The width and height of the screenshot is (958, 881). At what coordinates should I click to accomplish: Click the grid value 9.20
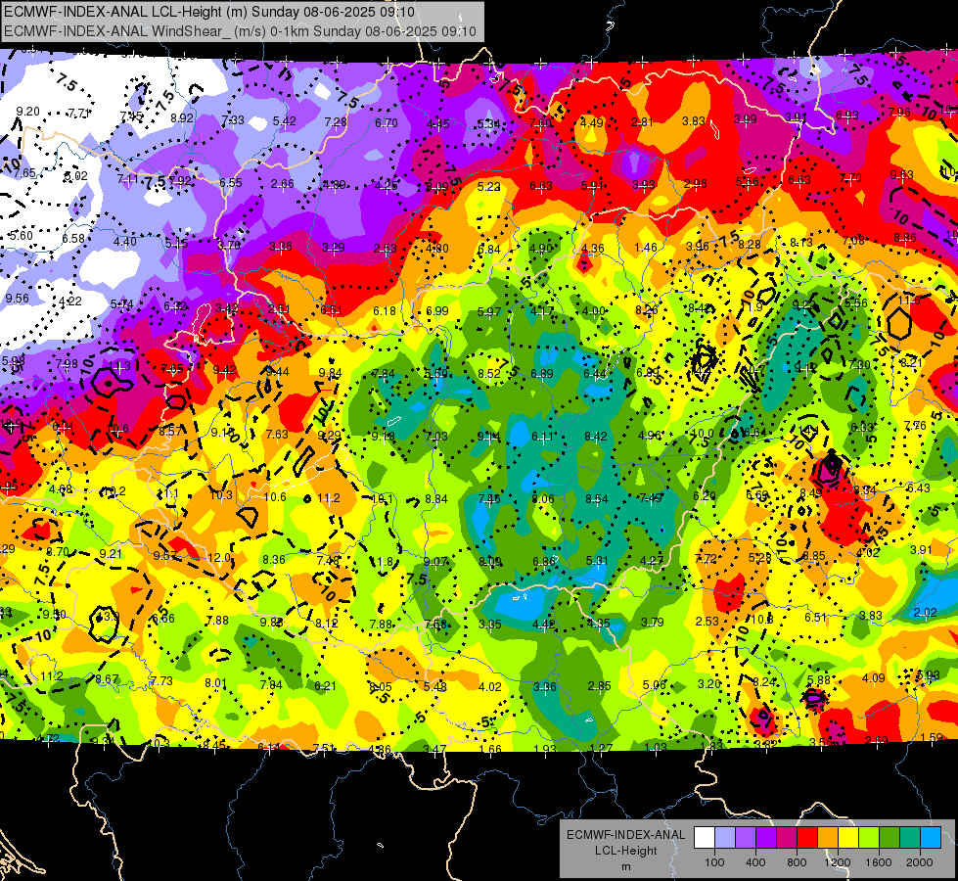click(27, 112)
